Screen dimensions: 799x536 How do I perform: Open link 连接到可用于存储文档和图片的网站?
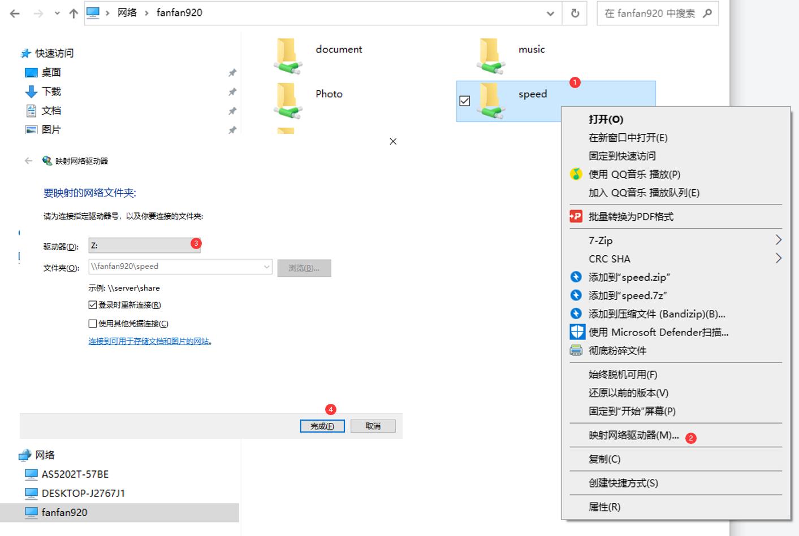click(x=150, y=341)
